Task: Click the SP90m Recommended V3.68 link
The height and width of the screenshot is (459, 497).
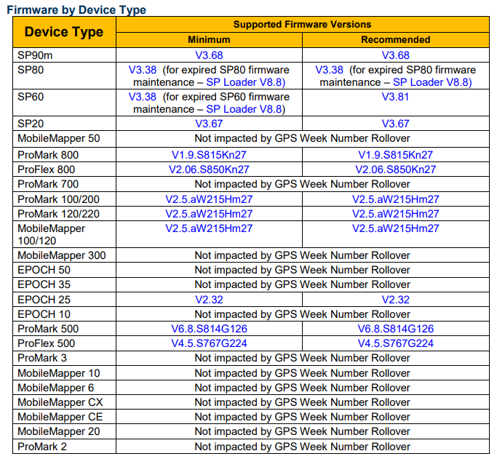Action: 395,55
